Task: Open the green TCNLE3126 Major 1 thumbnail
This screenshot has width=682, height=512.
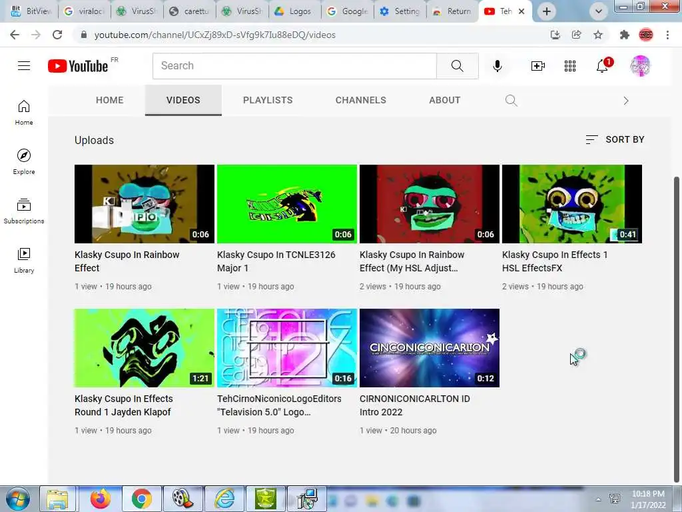Action: pyautogui.click(x=287, y=204)
